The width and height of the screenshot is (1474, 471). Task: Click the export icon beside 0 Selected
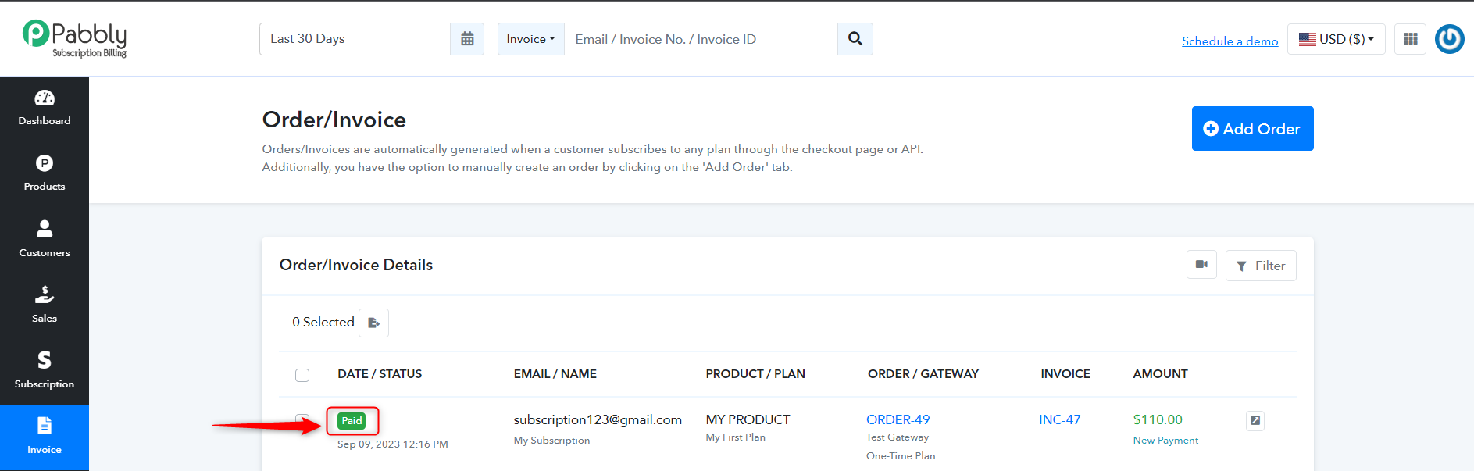(x=374, y=323)
